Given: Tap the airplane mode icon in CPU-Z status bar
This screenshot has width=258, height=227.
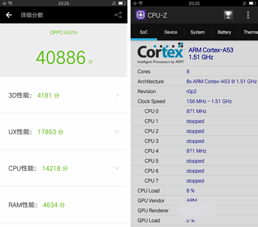Looking at the screenshot, I should click(x=135, y=3).
